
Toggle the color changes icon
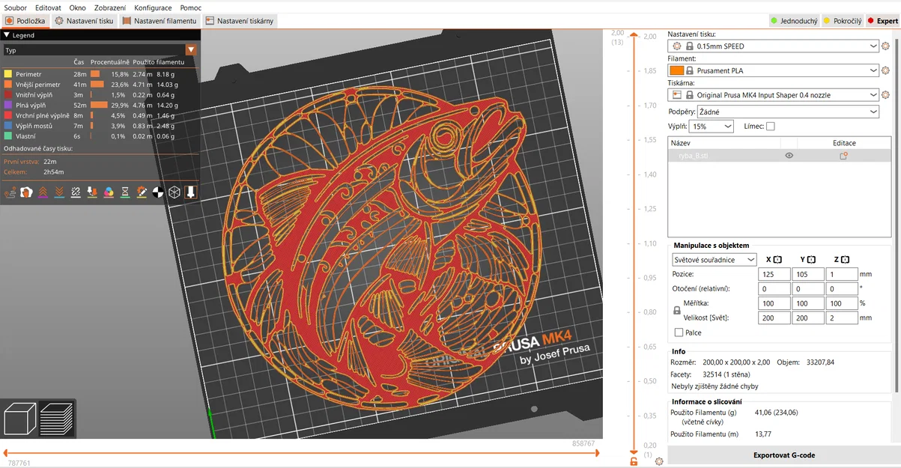[x=109, y=192]
